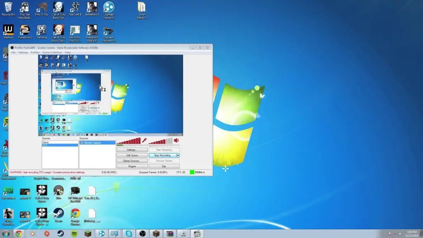
Task: Select the StarCraft II desktop icon
Action: tap(75, 9)
